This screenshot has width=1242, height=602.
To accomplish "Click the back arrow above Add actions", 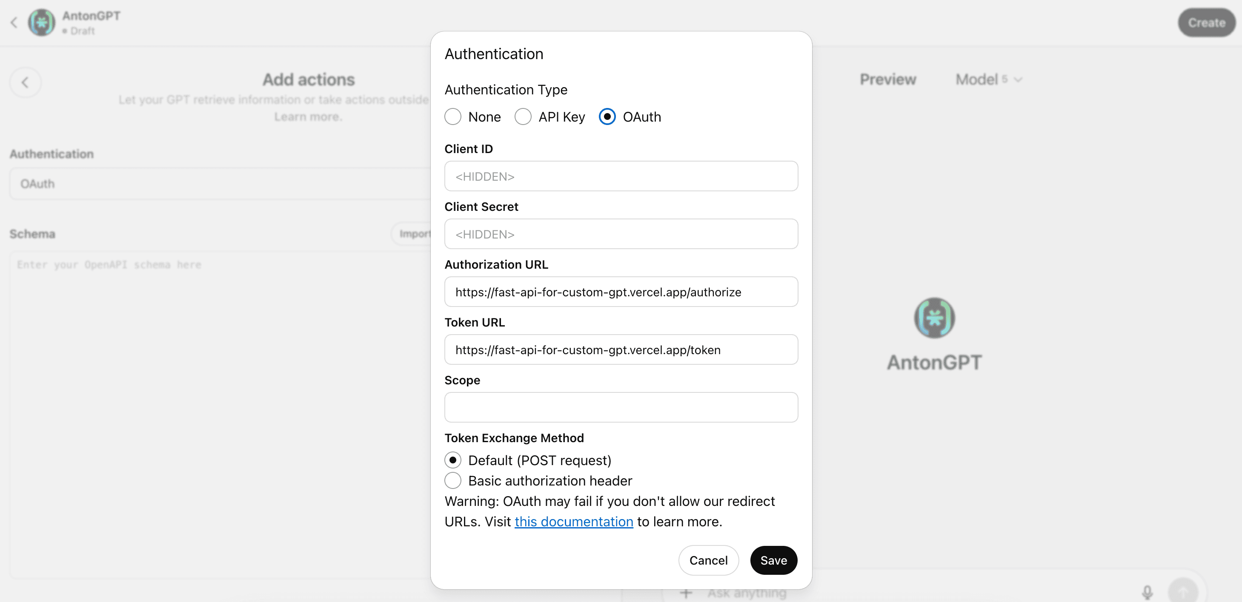I will pyautogui.click(x=26, y=82).
